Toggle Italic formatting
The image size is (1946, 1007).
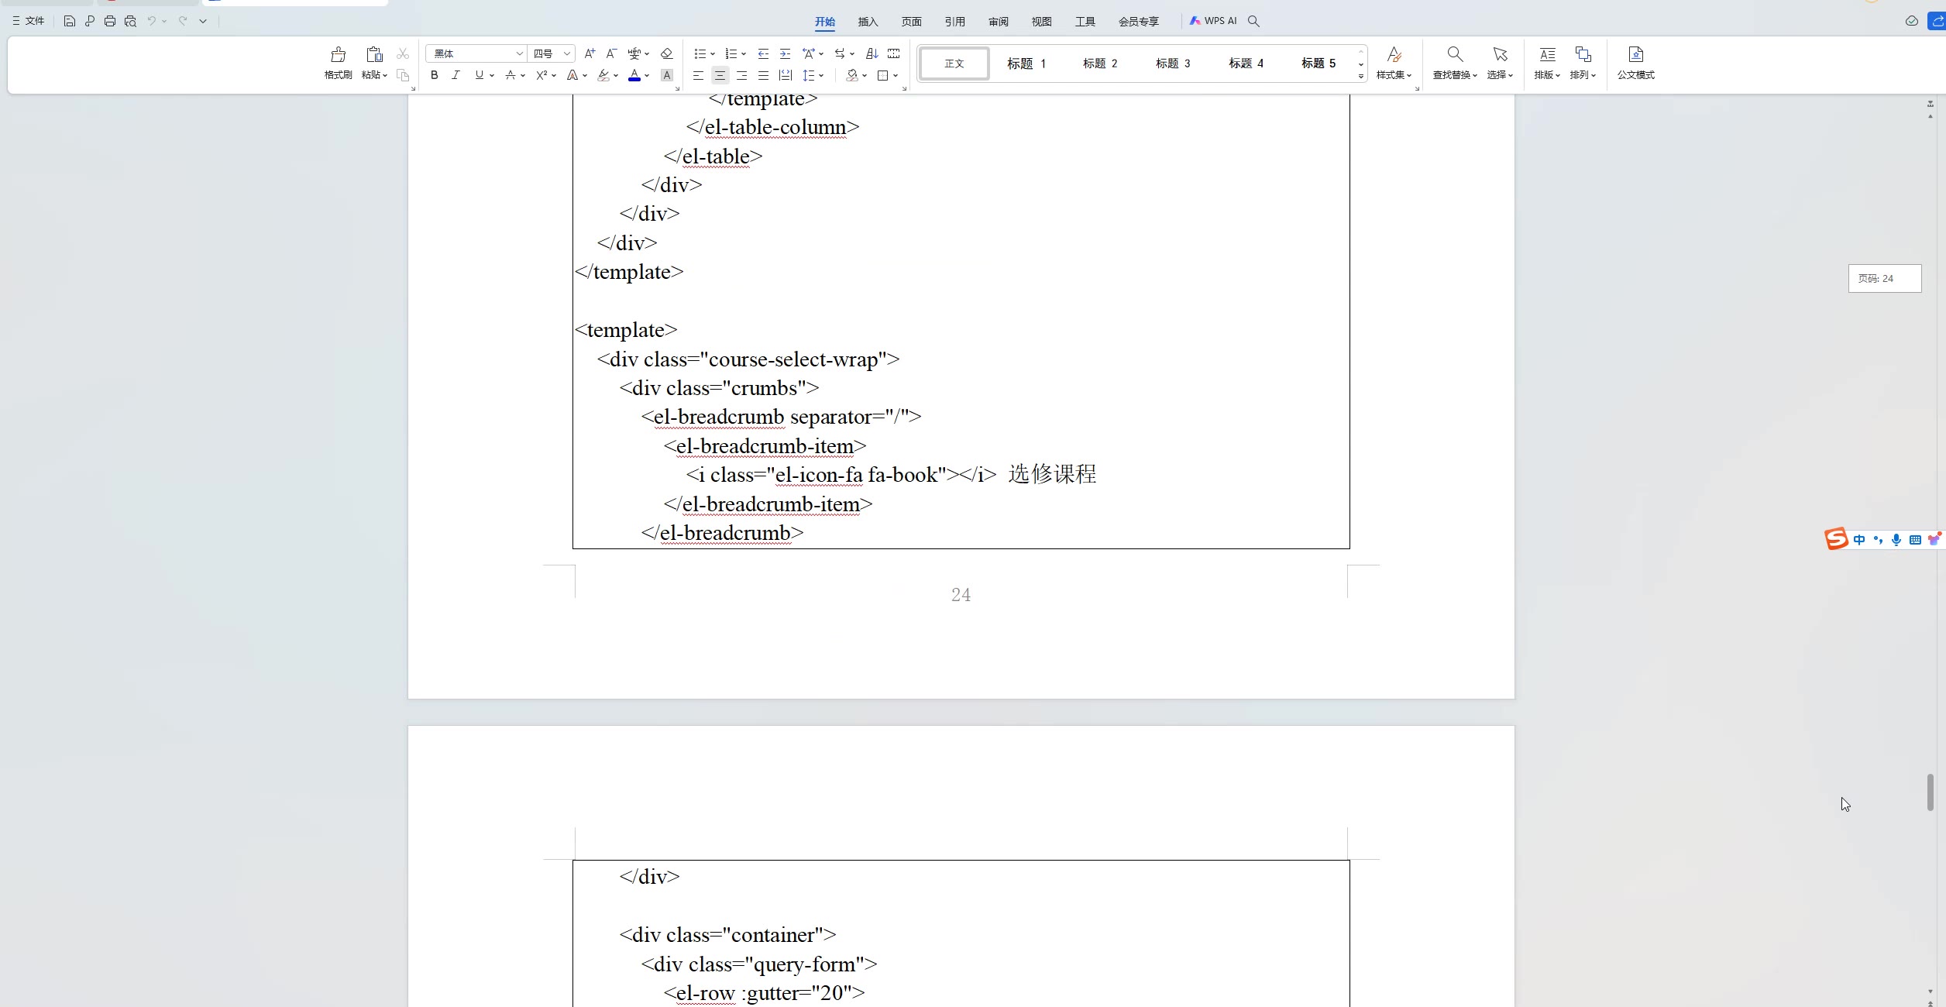coord(456,75)
